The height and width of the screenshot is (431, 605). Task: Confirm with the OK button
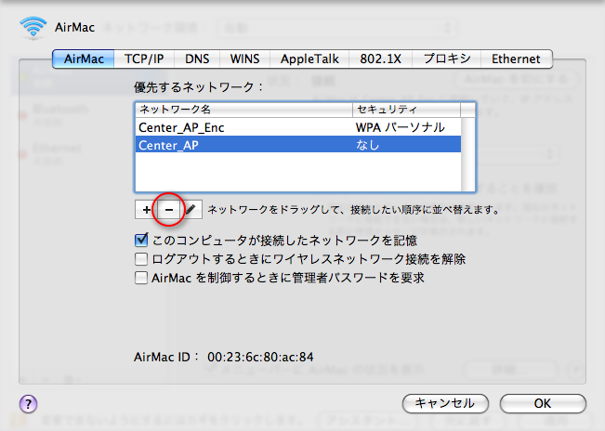543,404
